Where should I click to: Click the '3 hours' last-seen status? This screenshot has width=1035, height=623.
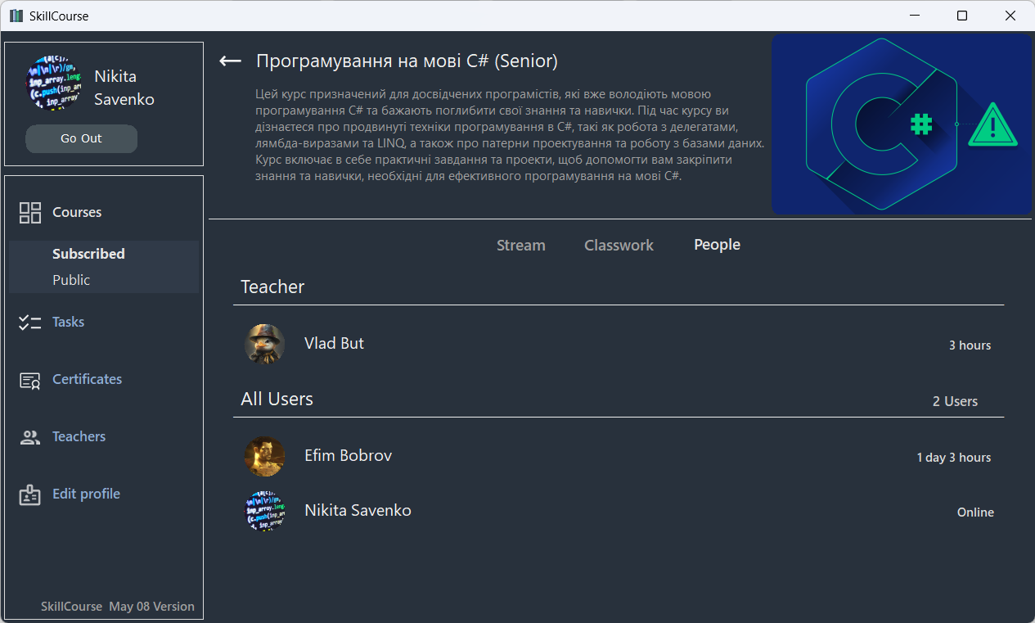970,345
